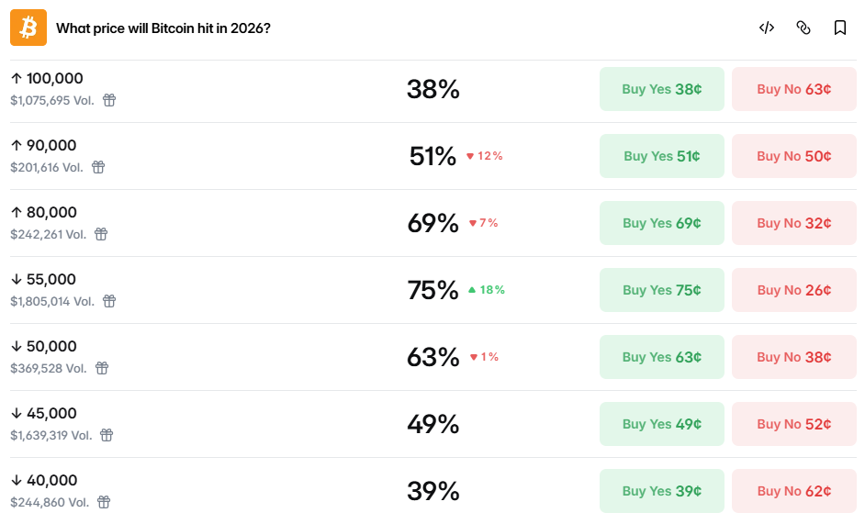Select Buy No 26¢ for 55,000
865x524 pixels.
(x=793, y=290)
